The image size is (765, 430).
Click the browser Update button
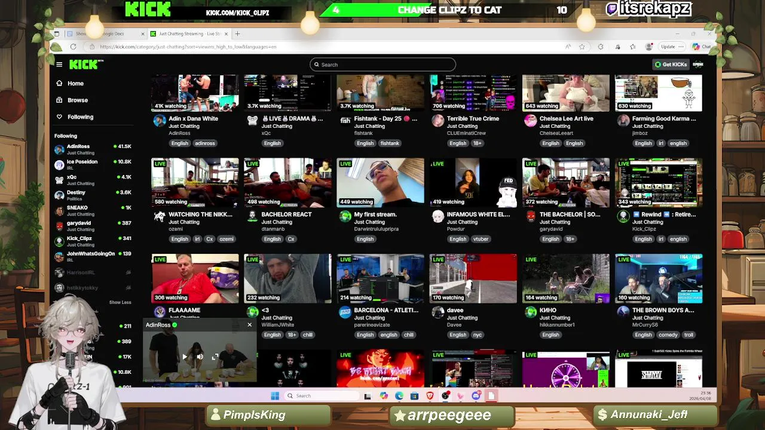click(672, 47)
